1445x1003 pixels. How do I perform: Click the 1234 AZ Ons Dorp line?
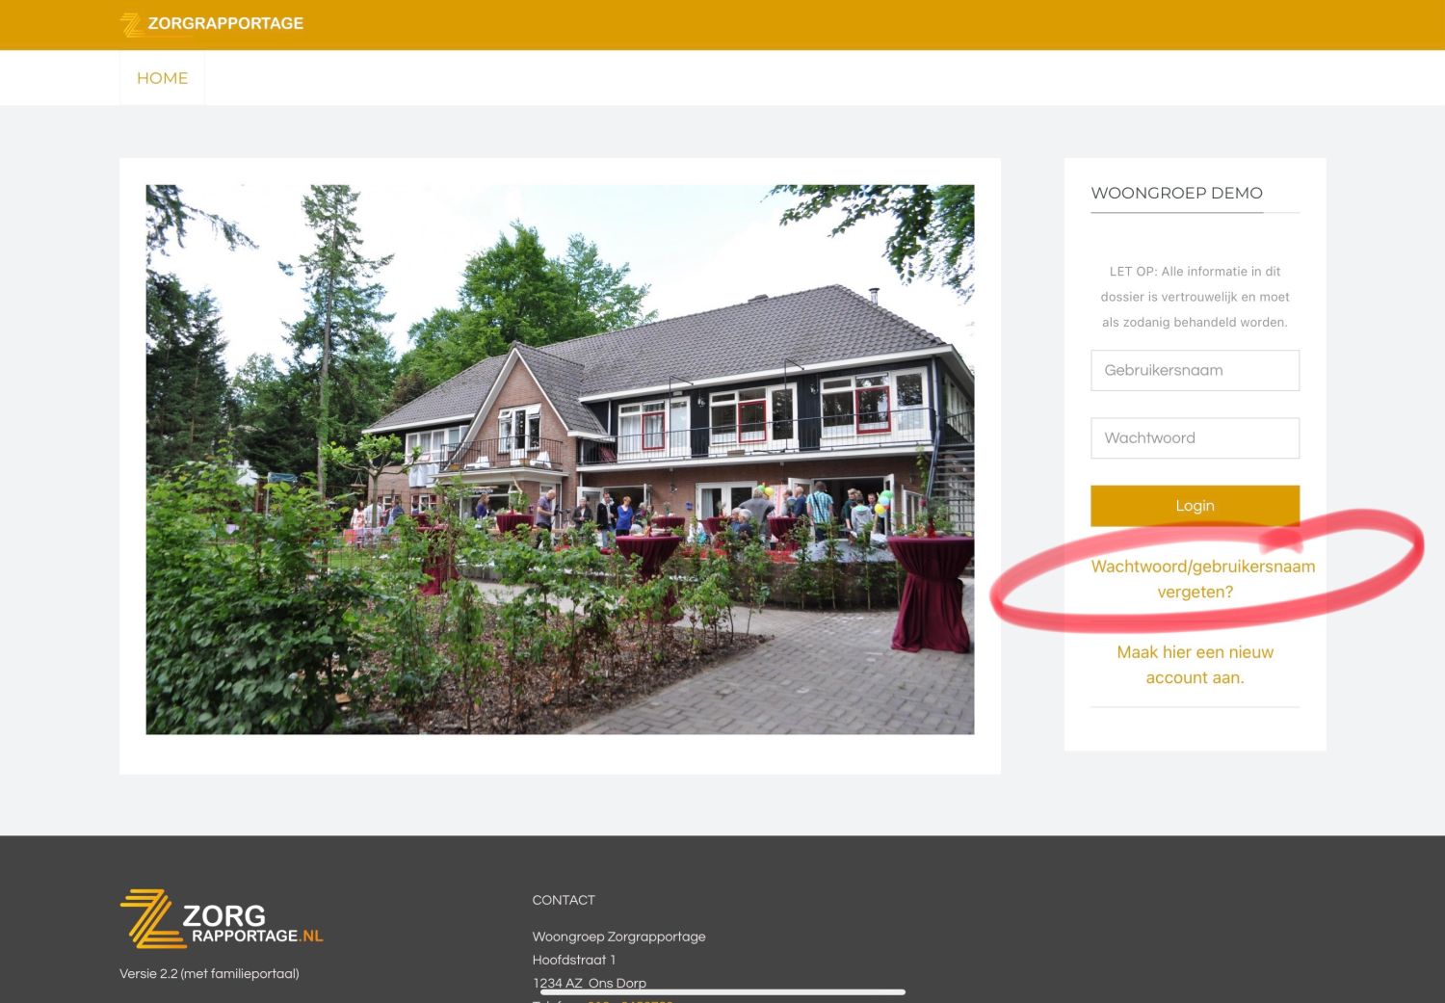pyautogui.click(x=589, y=983)
